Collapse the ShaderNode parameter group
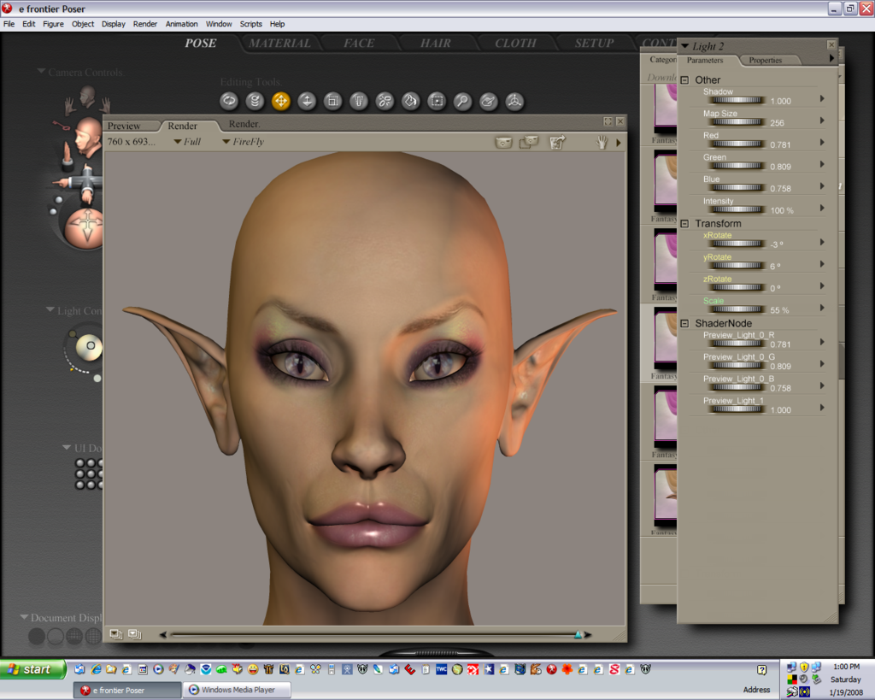Viewport: 875px width, 700px height. point(684,323)
